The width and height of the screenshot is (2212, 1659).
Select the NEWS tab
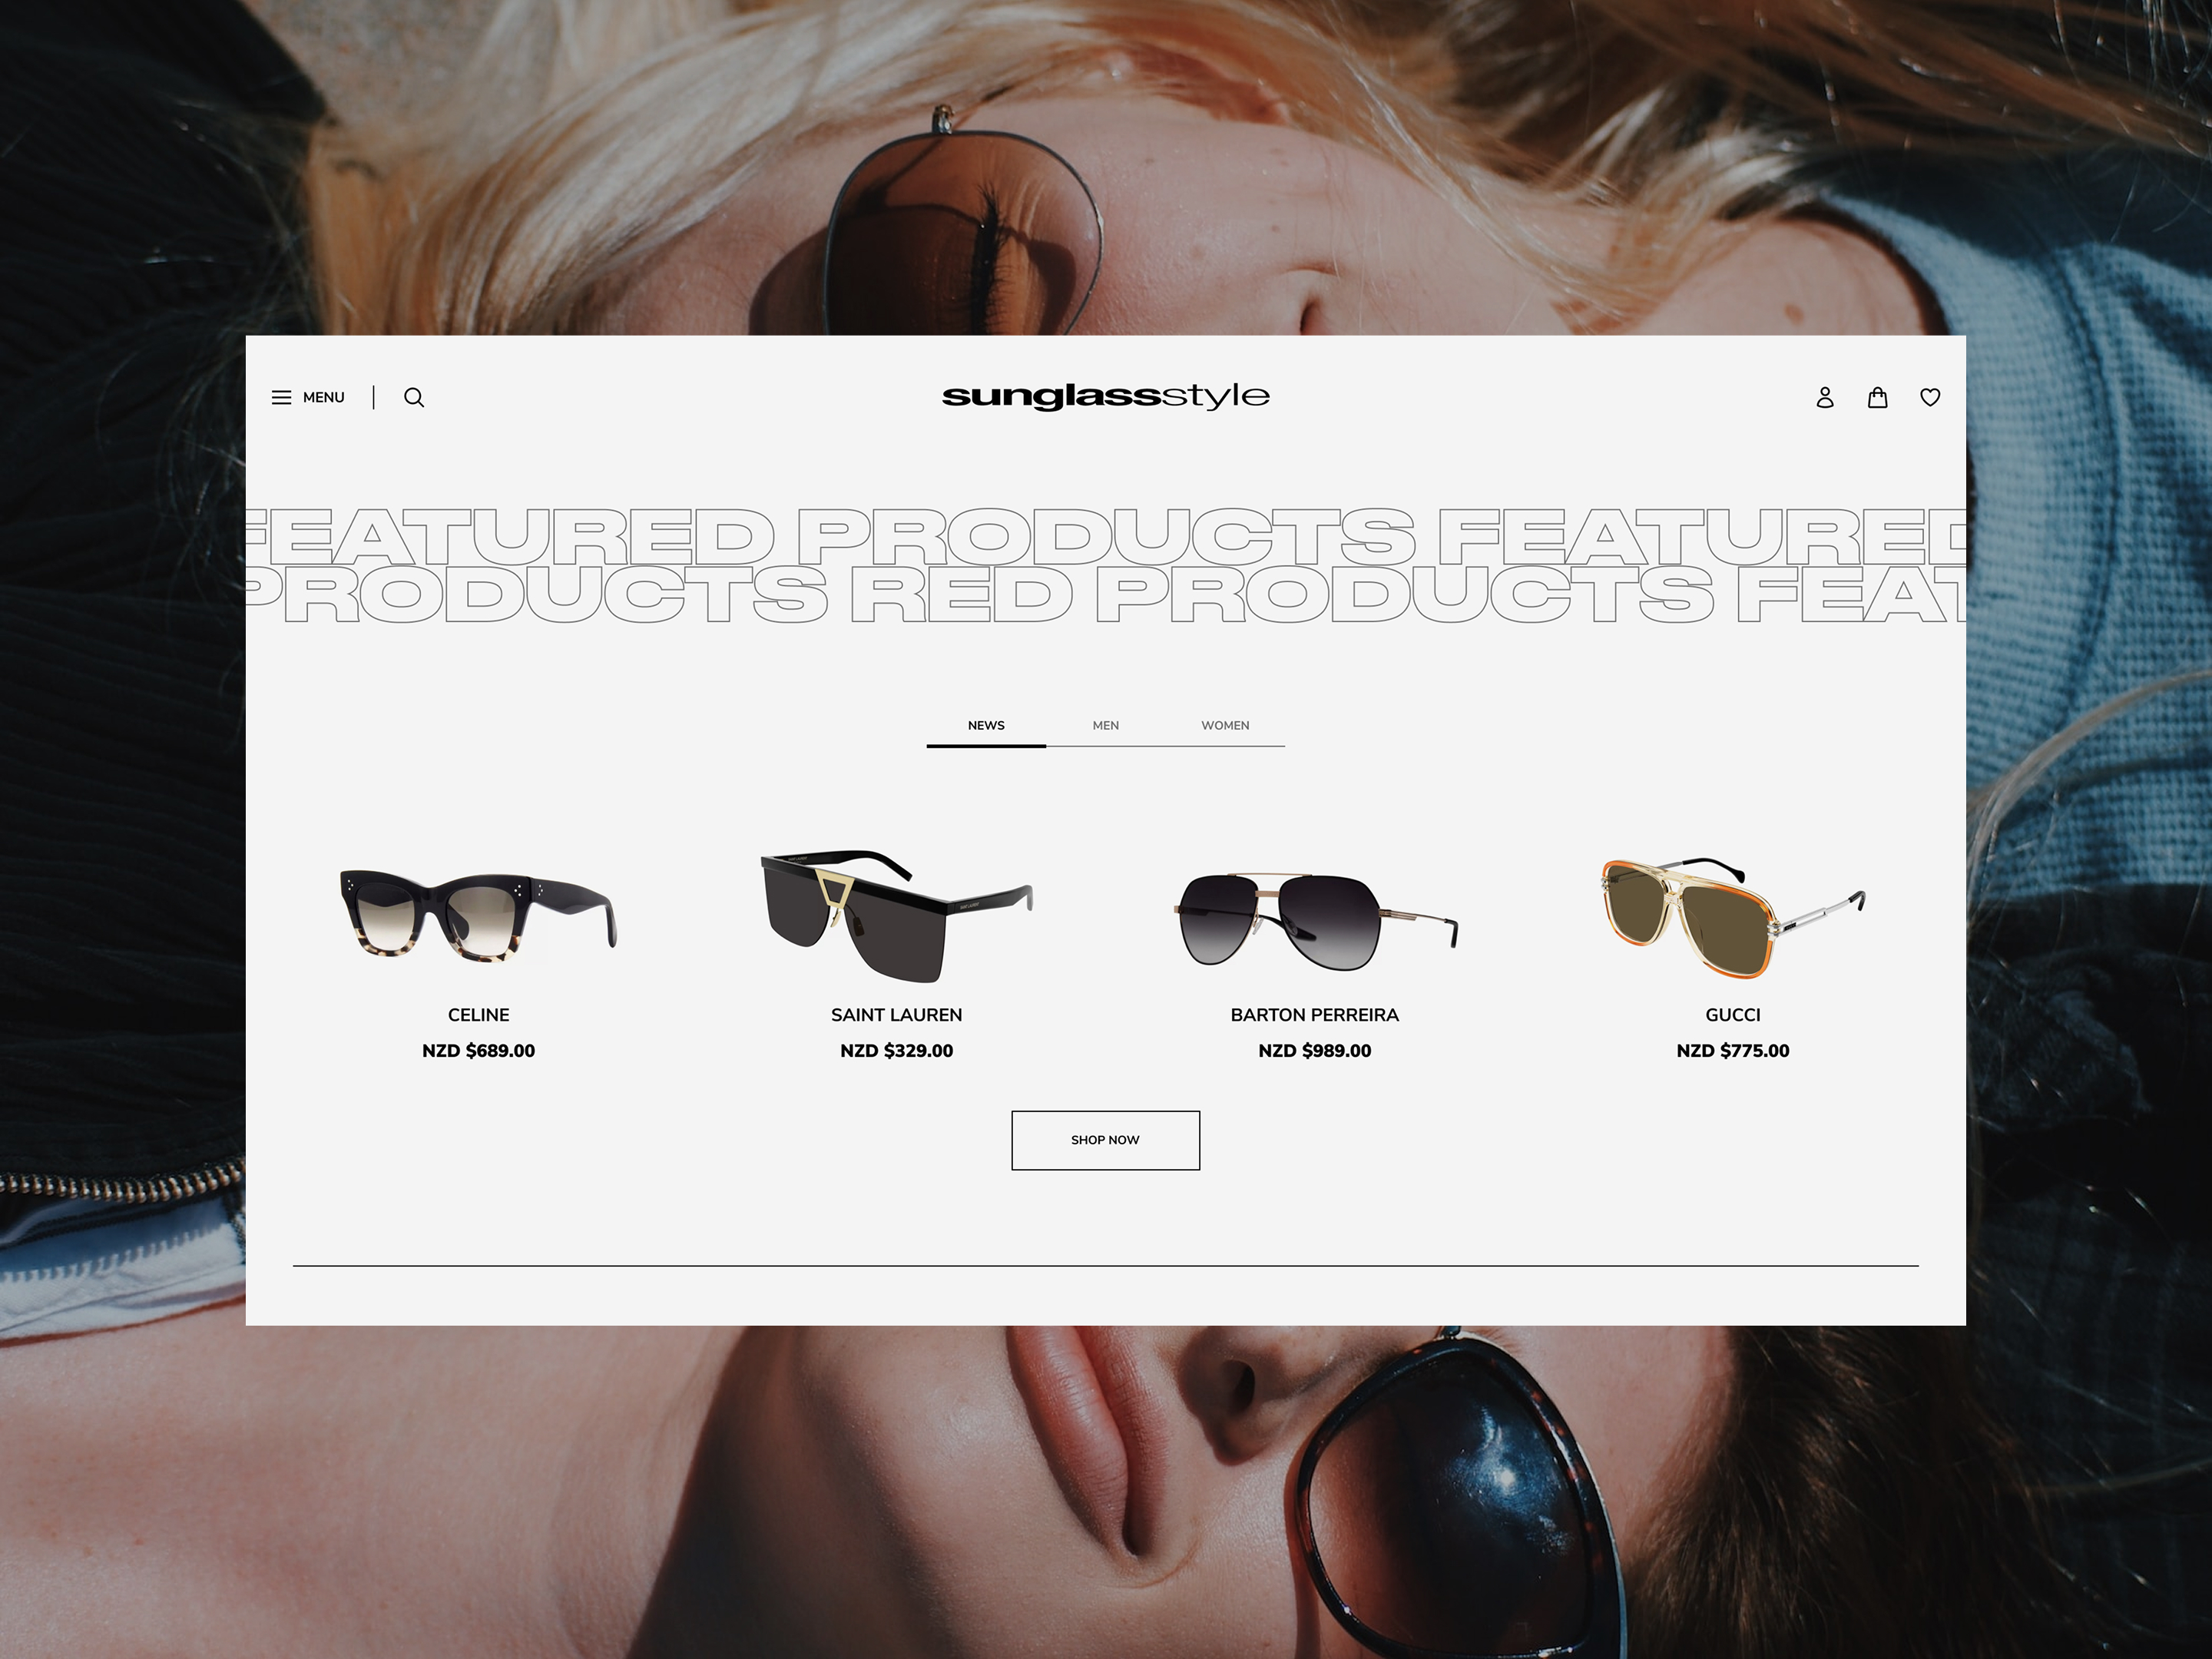point(986,725)
